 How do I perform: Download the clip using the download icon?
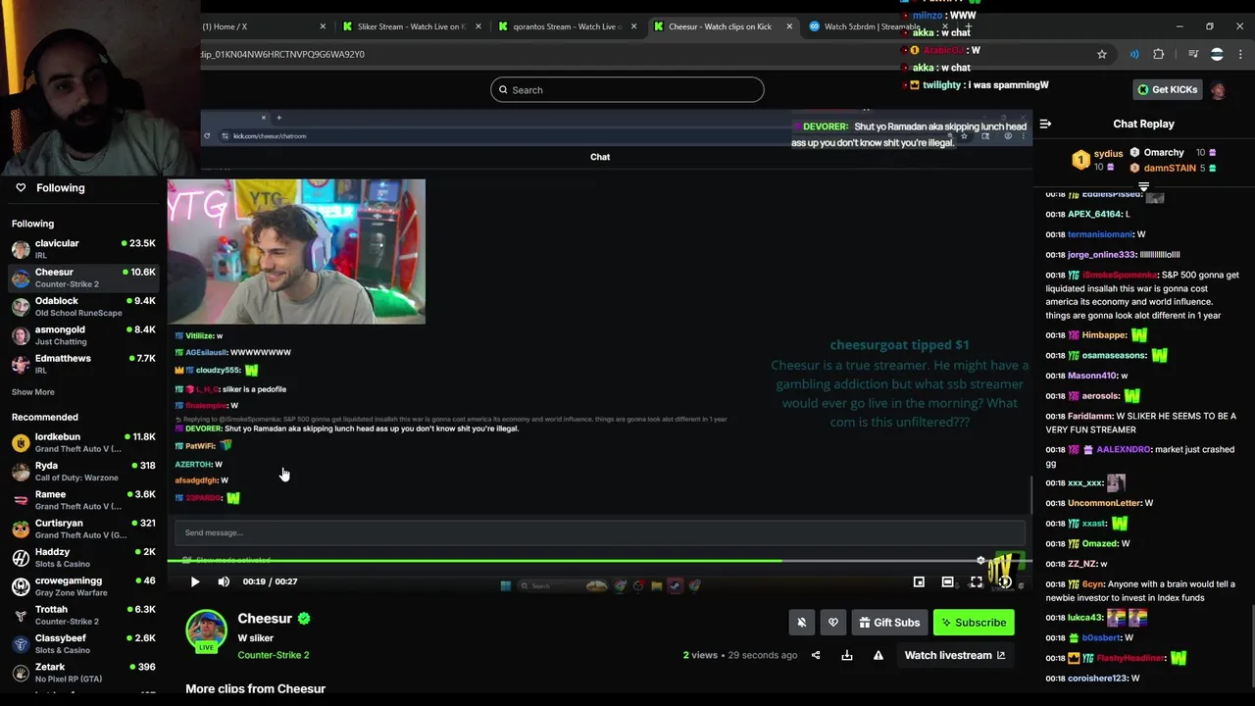847,655
